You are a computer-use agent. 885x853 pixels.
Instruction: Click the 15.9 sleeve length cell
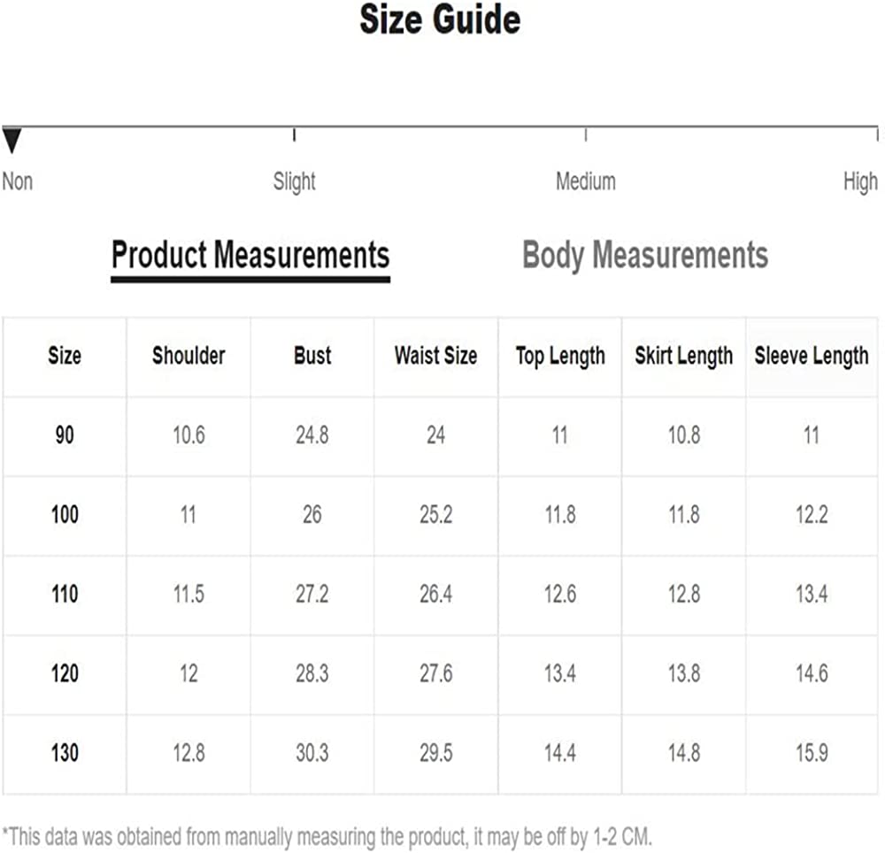pos(812,753)
